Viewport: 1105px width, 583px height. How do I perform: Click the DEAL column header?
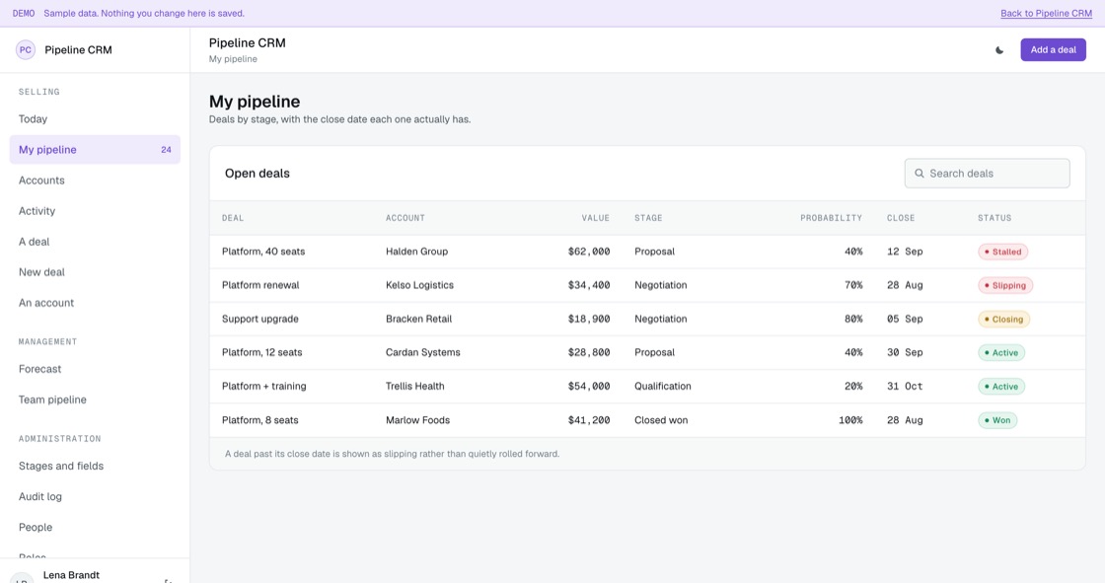[233, 218]
